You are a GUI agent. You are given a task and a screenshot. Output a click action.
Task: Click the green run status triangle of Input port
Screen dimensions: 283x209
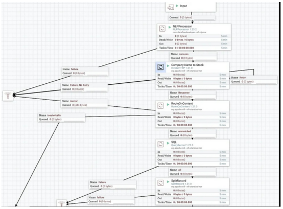click(x=177, y=6)
